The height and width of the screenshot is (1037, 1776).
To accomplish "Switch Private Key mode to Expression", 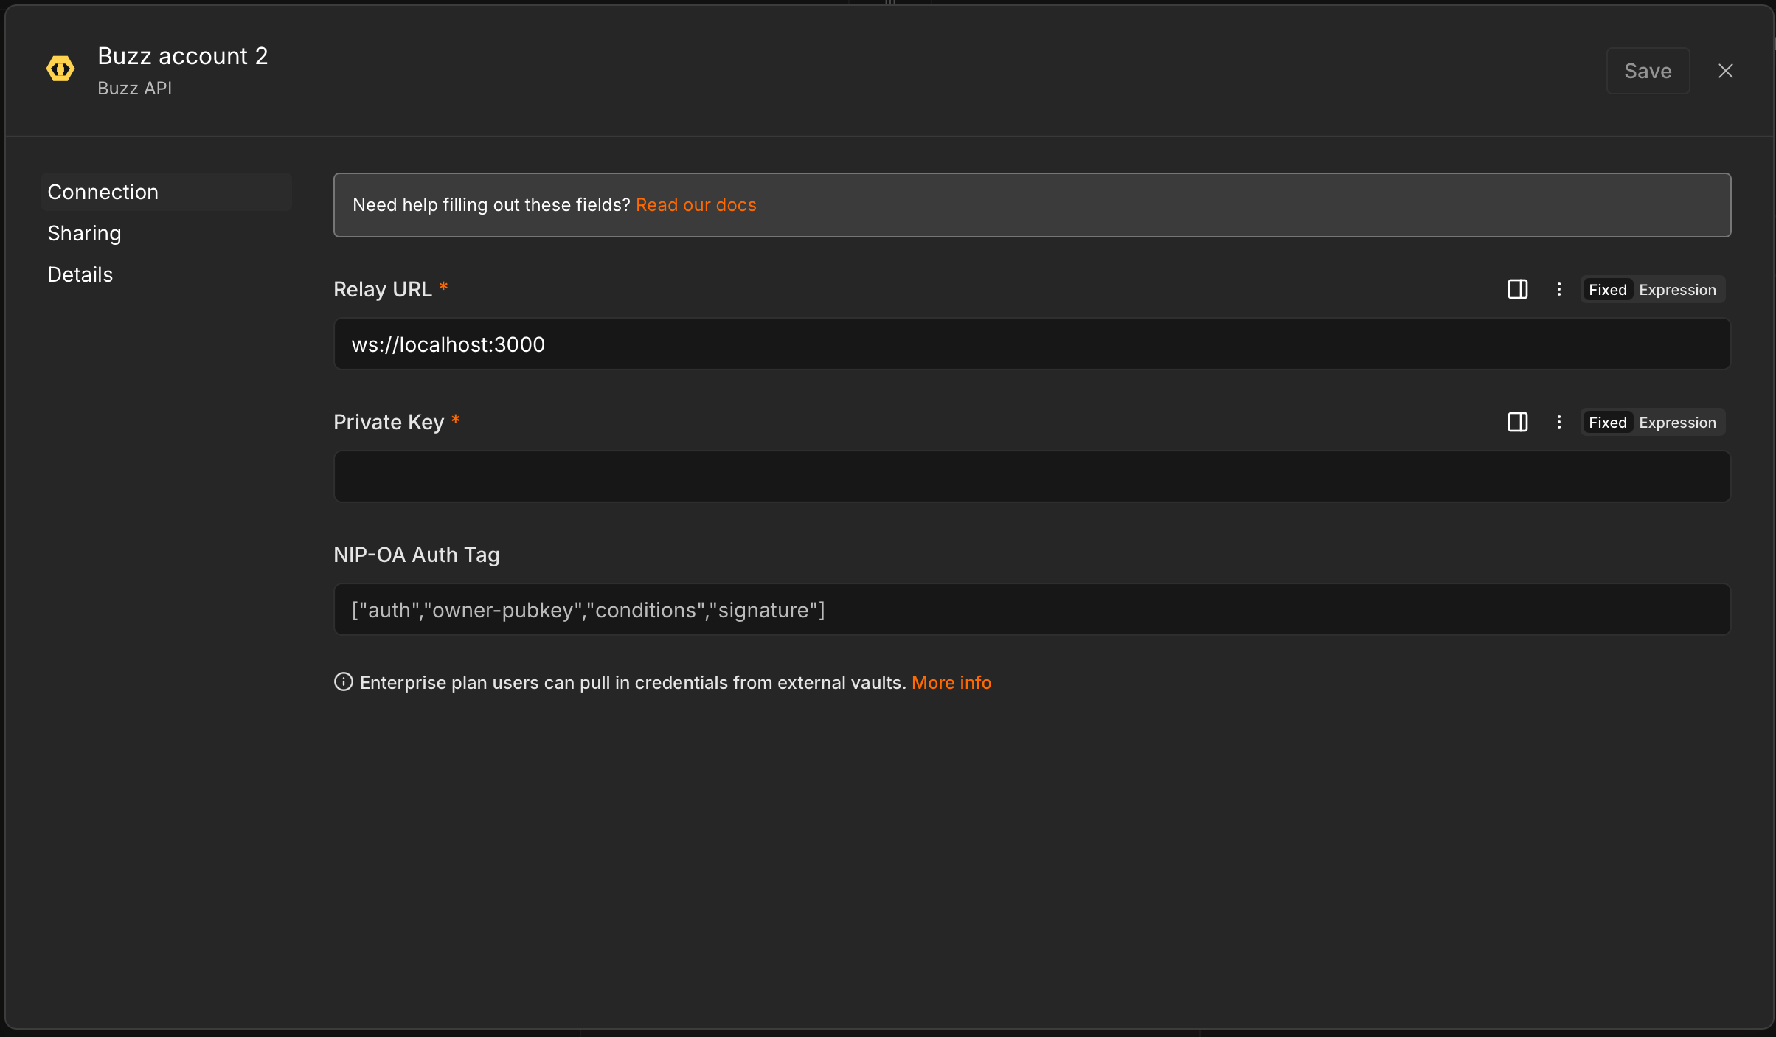I will click(1678, 423).
